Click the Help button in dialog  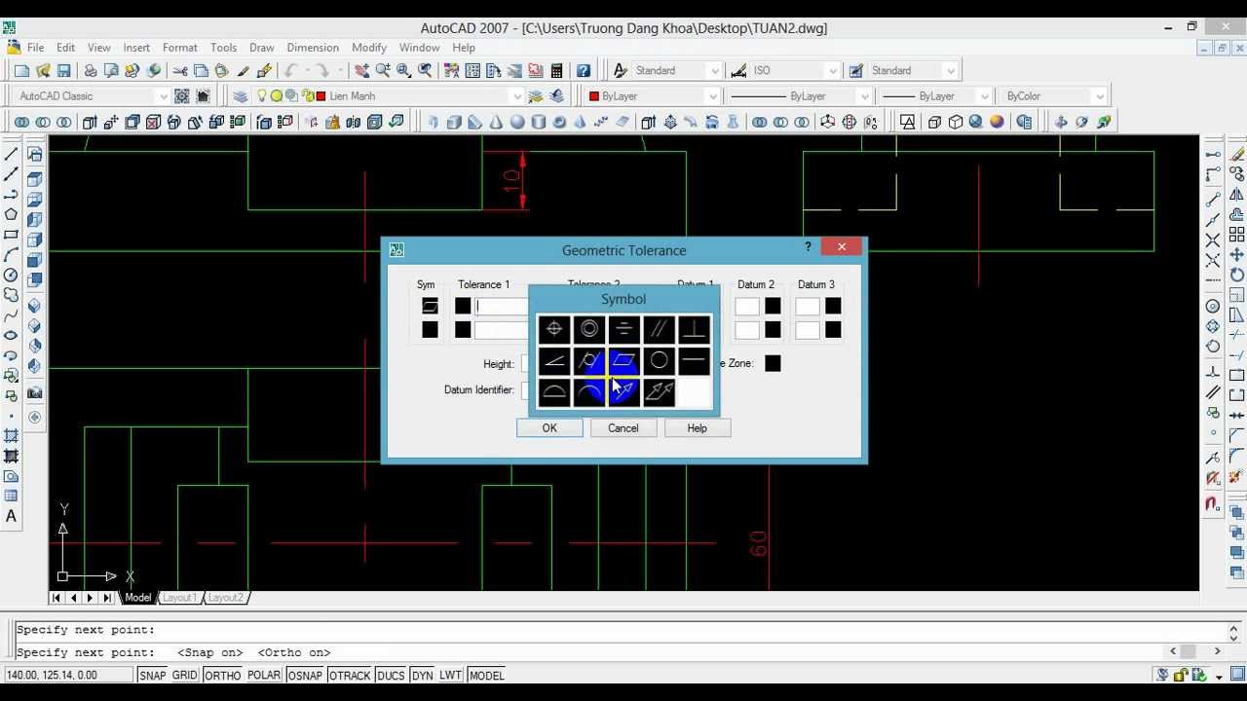pos(697,427)
